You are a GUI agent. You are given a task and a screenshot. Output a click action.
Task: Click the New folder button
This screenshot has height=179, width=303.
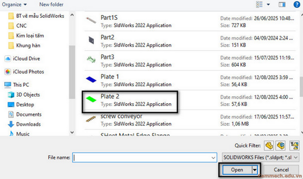coord(51,4)
